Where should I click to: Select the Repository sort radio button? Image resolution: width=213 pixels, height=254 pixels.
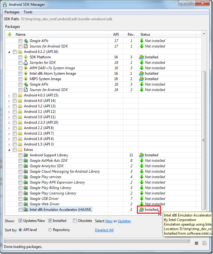(50, 230)
